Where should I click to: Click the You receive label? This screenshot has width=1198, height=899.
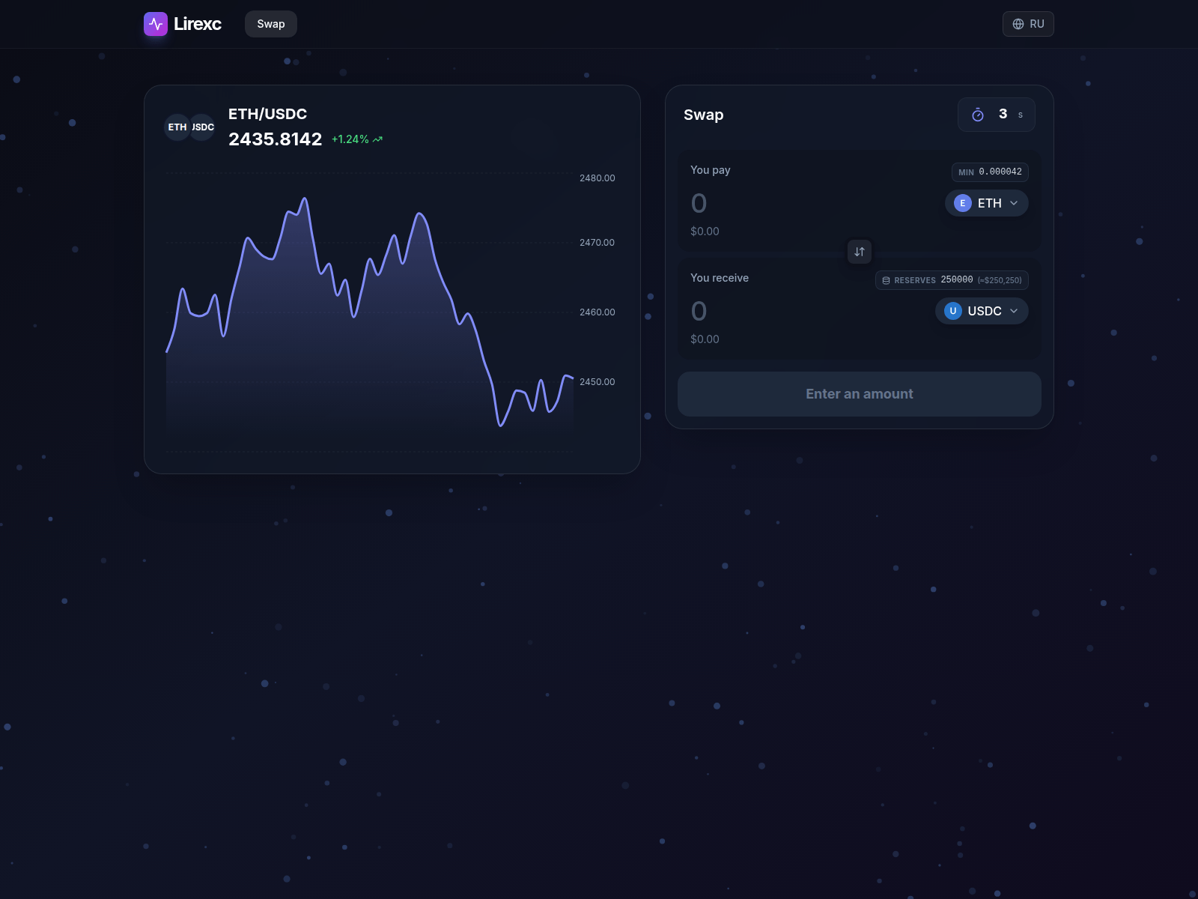pos(720,278)
